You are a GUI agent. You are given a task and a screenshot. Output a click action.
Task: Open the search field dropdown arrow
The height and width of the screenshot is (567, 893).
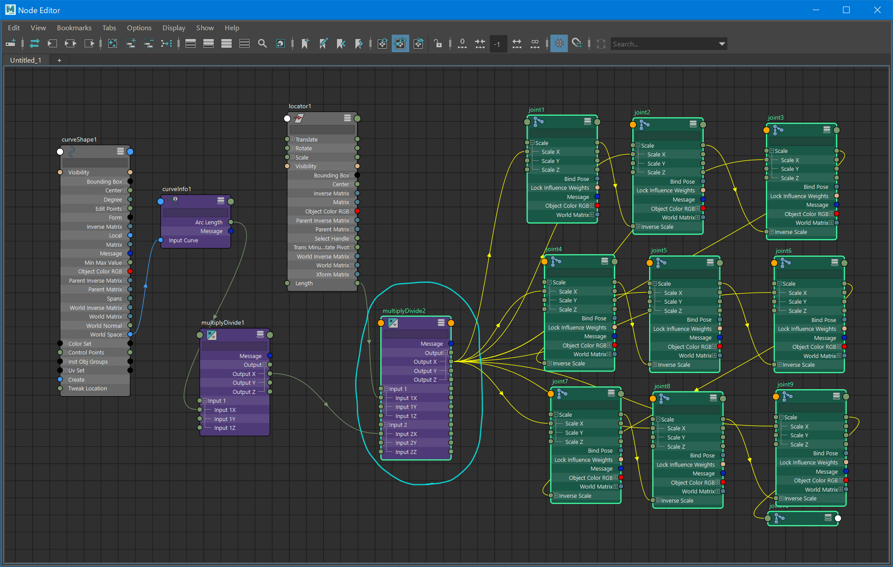pyautogui.click(x=722, y=44)
